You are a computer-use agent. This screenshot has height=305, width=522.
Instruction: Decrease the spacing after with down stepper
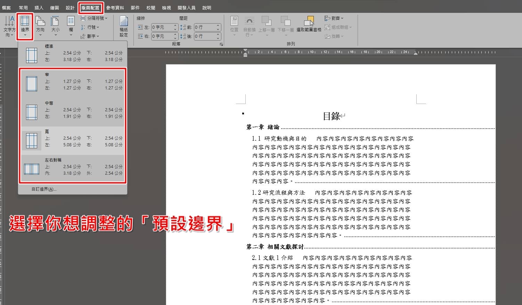(x=218, y=38)
